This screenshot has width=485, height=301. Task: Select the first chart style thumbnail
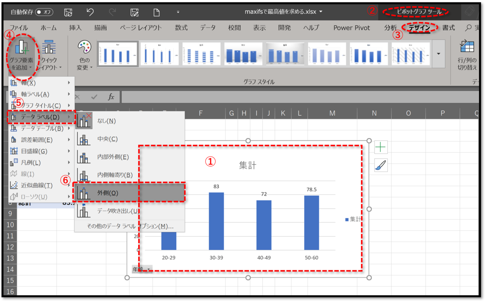[x=118, y=54]
